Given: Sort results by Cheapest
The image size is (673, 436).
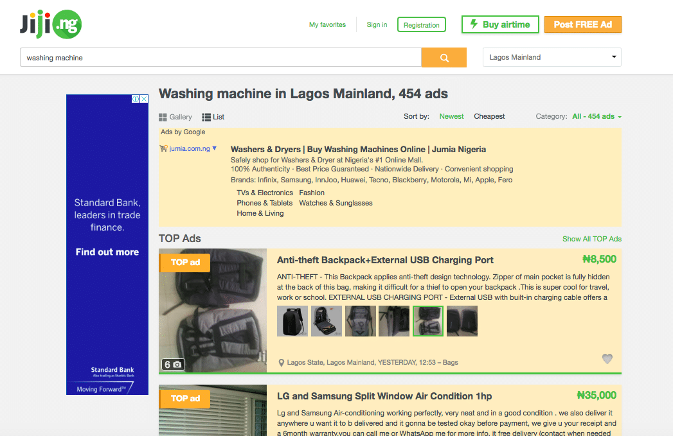Looking at the screenshot, I should coord(489,116).
